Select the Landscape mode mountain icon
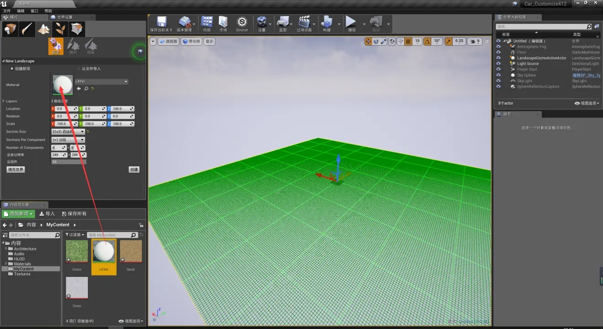The width and height of the screenshot is (603, 329). pyautogui.click(x=44, y=29)
